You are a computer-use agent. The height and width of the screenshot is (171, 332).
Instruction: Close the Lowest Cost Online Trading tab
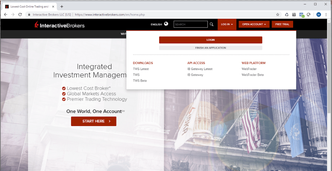pos(53,7)
